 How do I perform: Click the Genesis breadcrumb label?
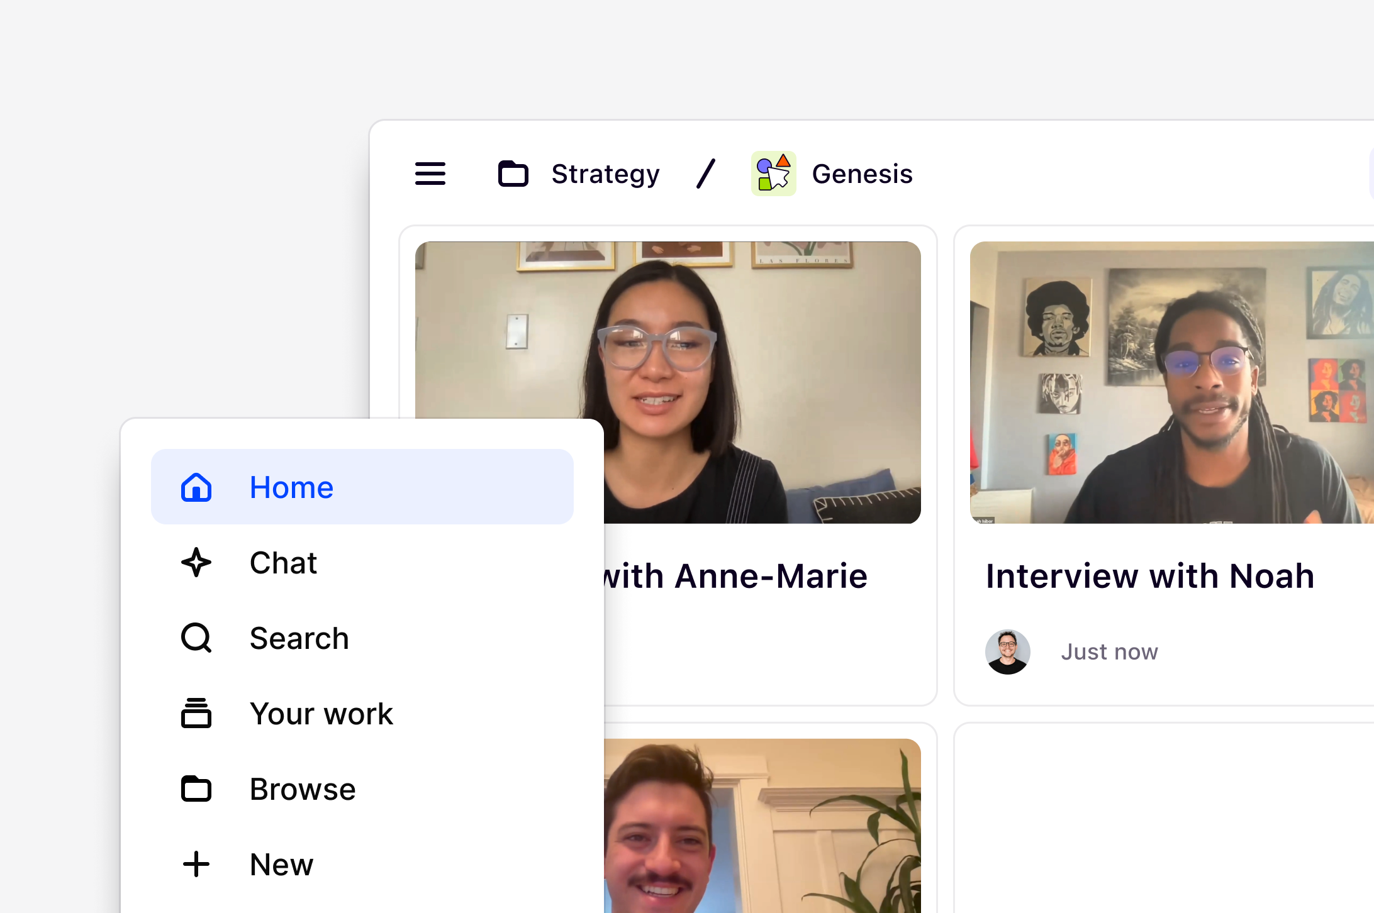pyautogui.click(x=862, y=174)
